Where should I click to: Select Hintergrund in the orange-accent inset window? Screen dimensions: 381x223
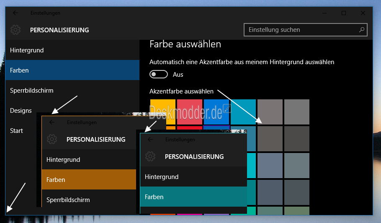[89, 160]
